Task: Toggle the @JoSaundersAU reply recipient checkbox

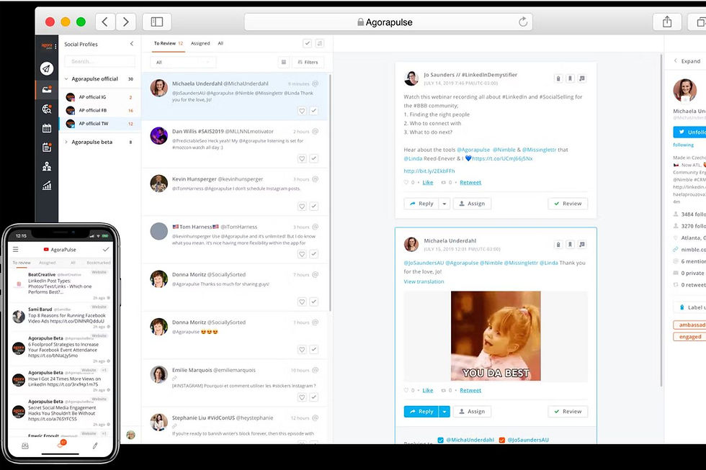Action: pos(502,440)
